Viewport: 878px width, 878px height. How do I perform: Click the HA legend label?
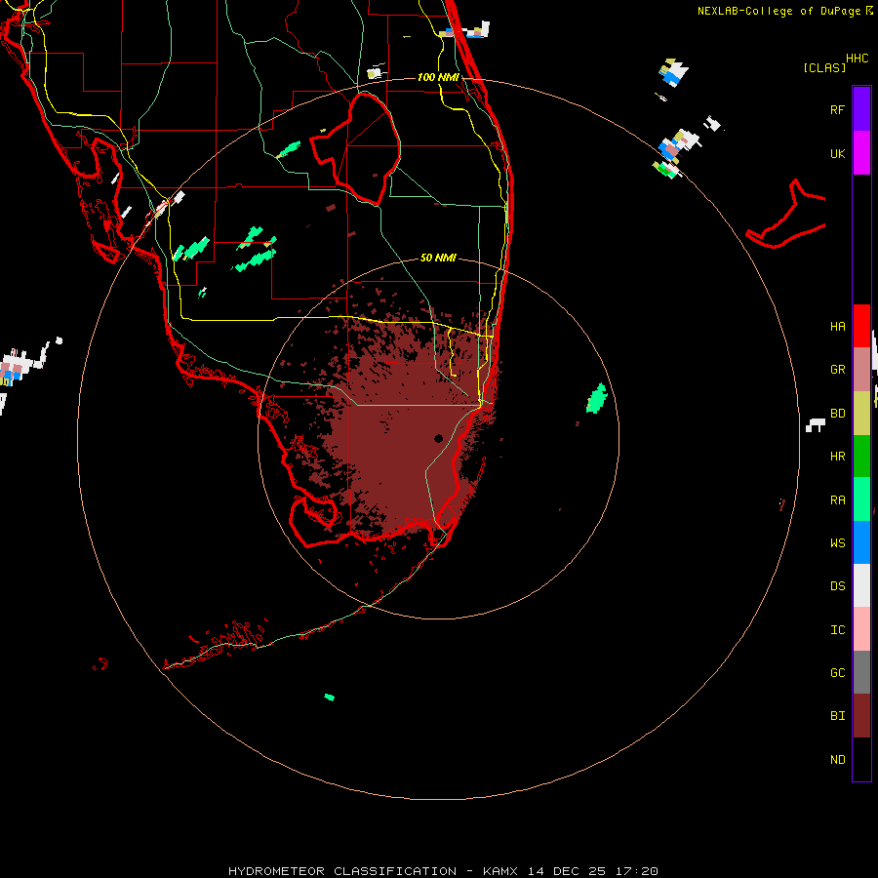[x=837, y=327]
